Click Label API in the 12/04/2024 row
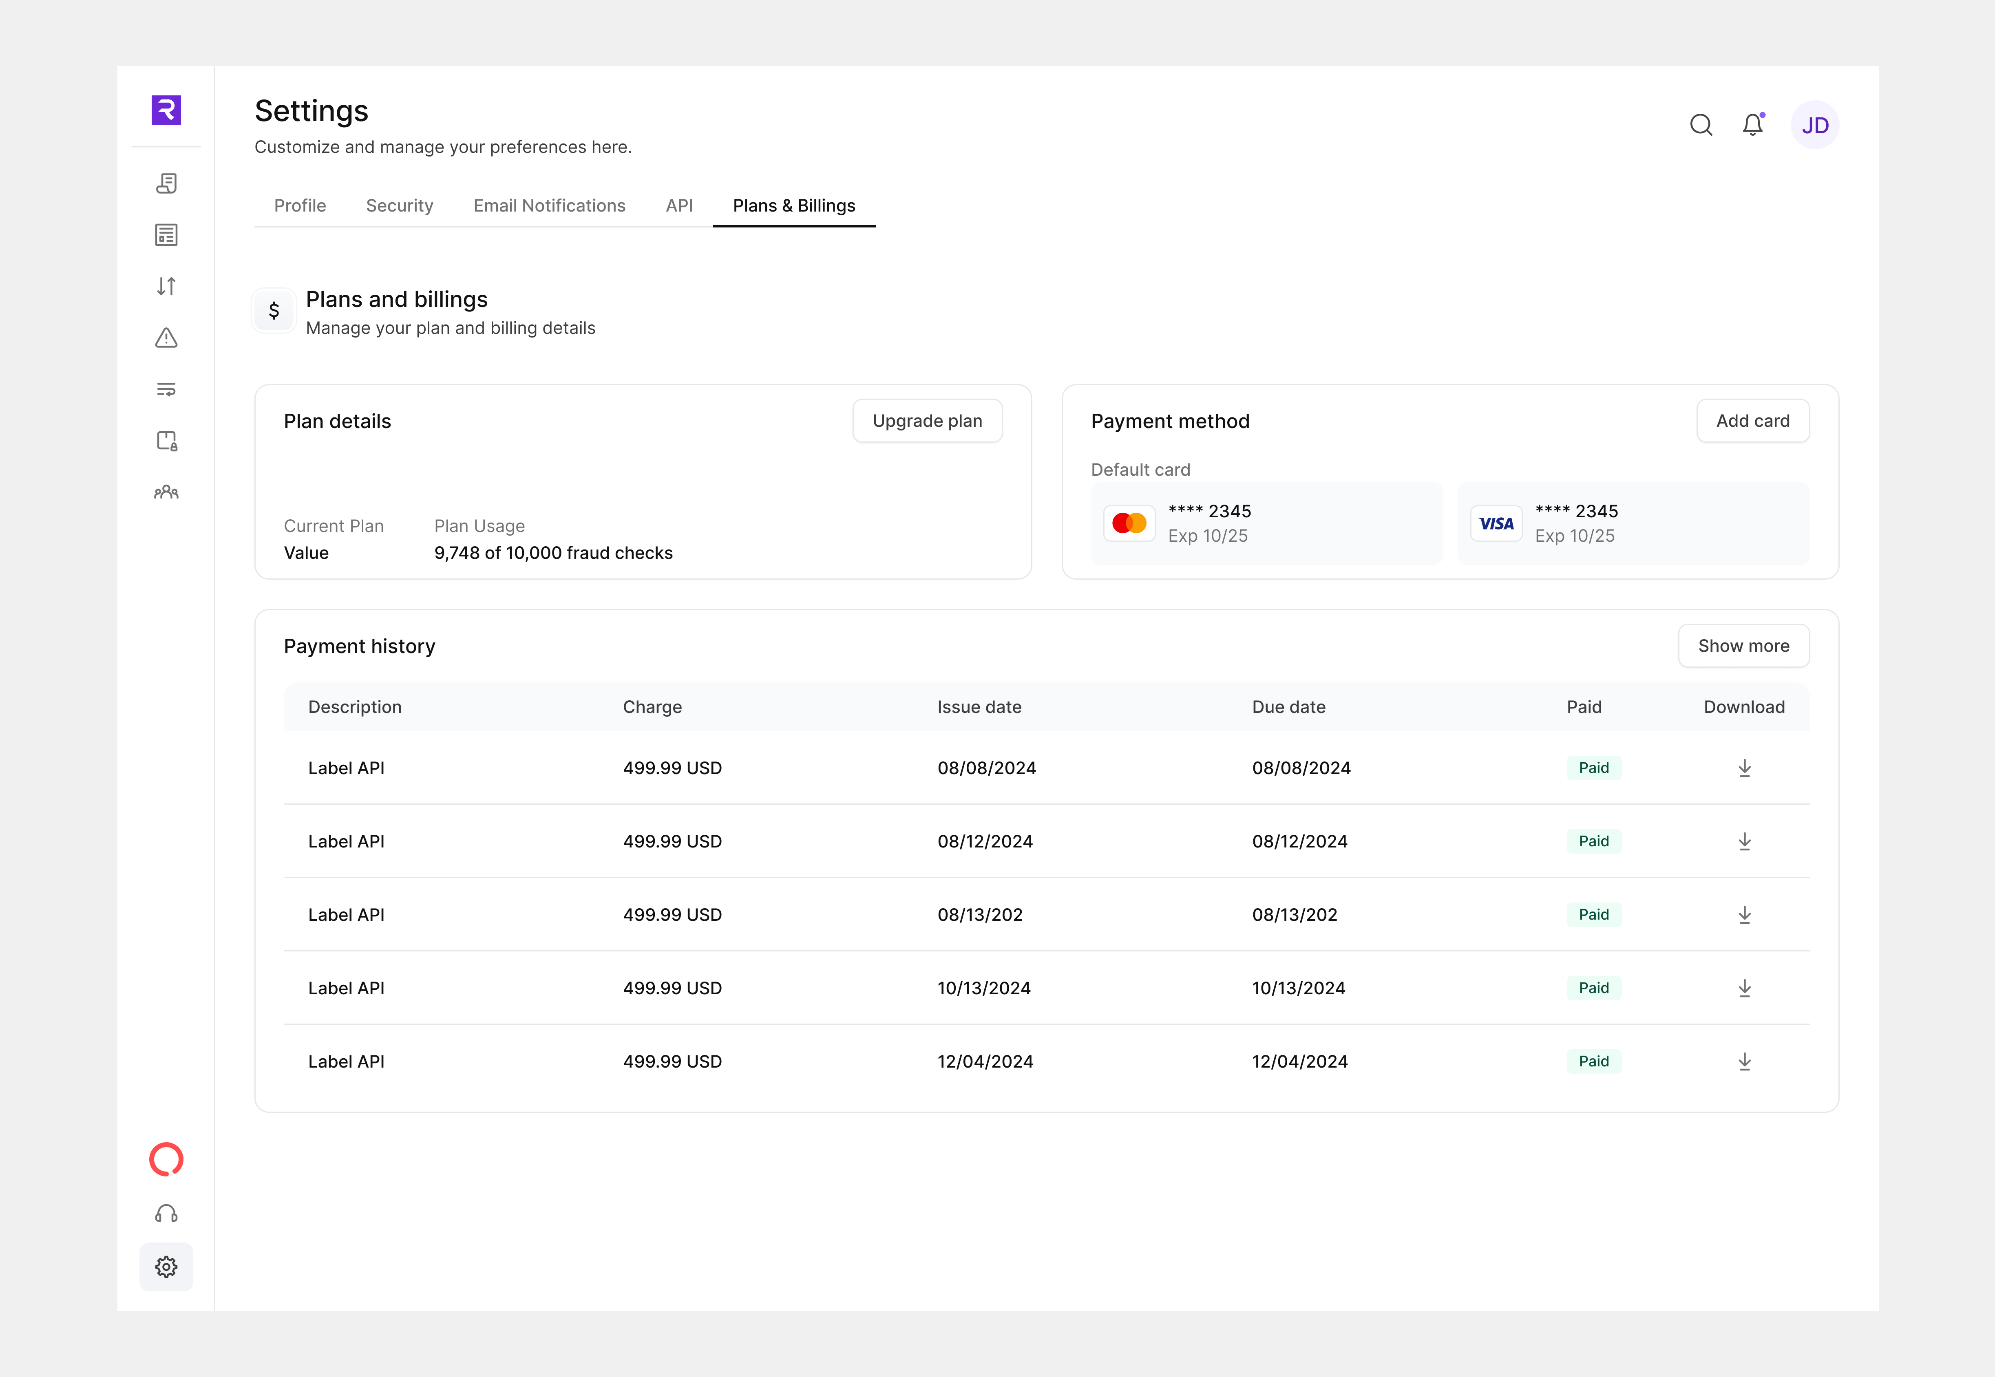Image resolution: width=1995 pixels, height=1377 pixels. [x=346, y=1061]
